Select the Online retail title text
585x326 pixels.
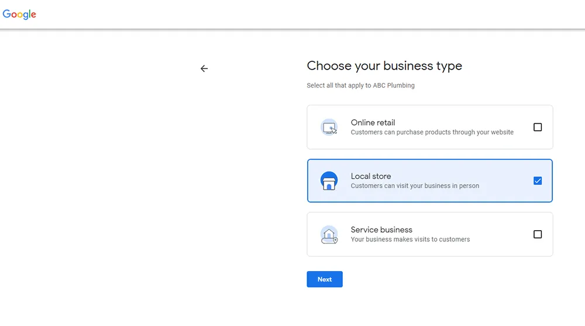[373, 123]
